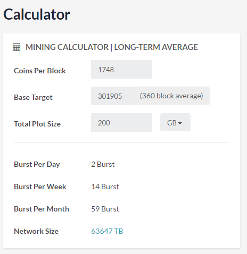Click the Calculator page heading

pyautogui.click(x=37, y=14)
